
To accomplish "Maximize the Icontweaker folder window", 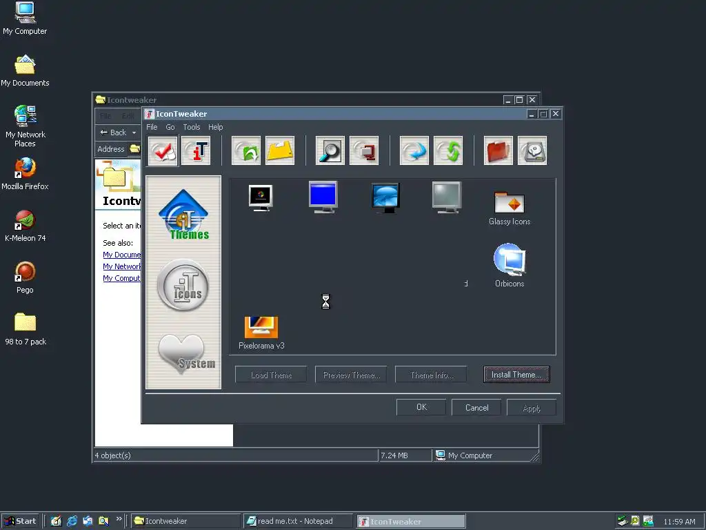I will point(519,99).
